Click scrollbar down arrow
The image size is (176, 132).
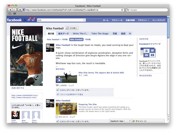pyautogui.click(x=168, y=119)
